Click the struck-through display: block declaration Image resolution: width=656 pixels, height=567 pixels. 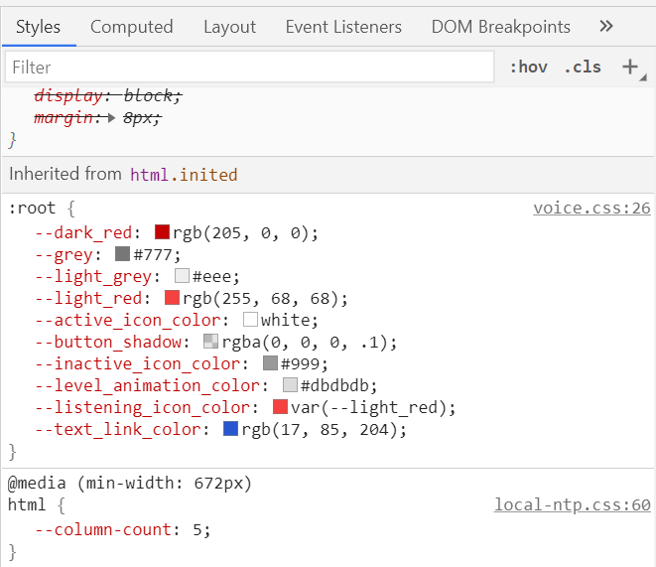coord(108,96)
